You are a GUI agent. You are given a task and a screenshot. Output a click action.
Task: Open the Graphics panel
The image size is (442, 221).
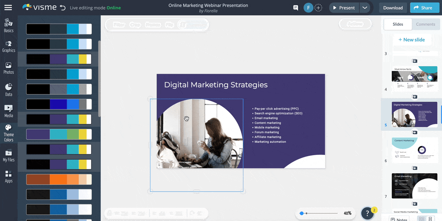(x=8, y=46)
